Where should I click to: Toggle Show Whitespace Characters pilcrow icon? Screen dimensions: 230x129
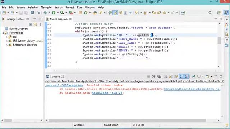pos(130,13)
